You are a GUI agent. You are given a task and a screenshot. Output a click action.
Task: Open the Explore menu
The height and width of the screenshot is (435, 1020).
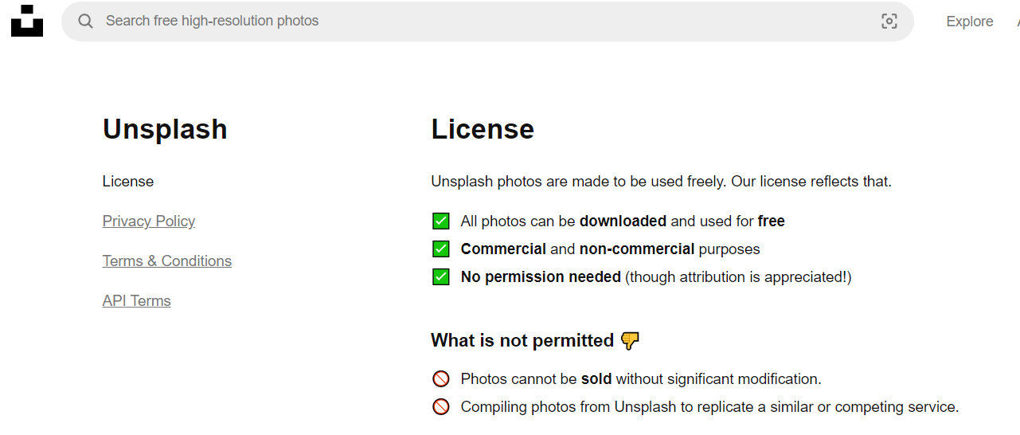[x=969, y=22]
